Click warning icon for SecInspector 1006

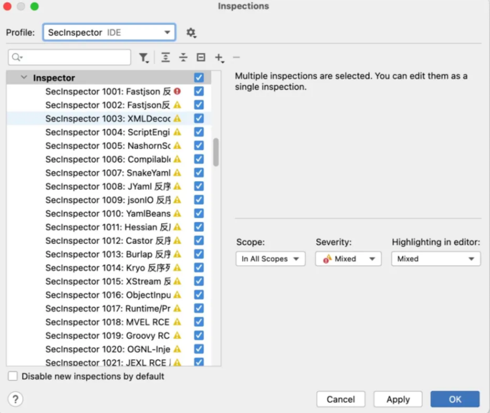click(177, 159)
